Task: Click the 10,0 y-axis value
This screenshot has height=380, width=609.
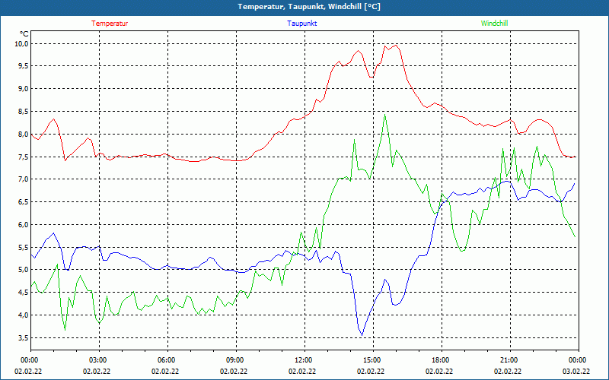Action: (x=22, y=43)
